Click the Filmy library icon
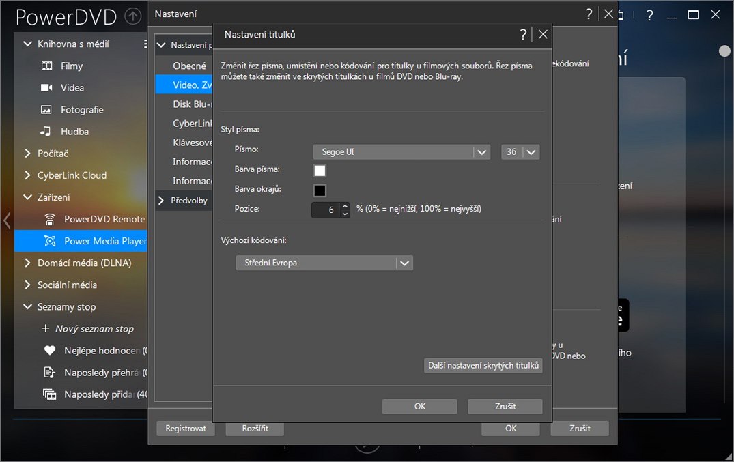Image resolution: width=734 pixels, height=462 pixels. [46, 66]
